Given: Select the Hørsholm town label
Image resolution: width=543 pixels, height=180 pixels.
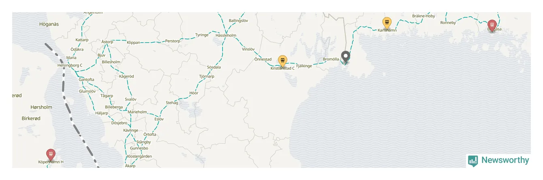Looking at the screenshot, I should click(x=41, y=107).
